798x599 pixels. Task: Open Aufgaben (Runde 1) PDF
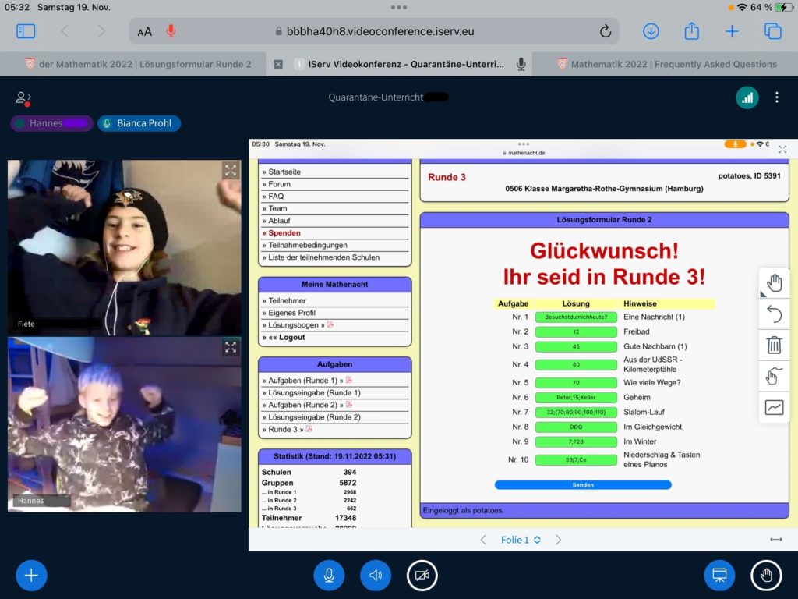click(349, 380)
